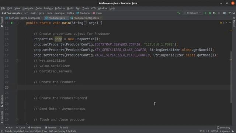This screenshot has width=236, height=133.
Task: Open the View menu
Action: pos(17,8)
